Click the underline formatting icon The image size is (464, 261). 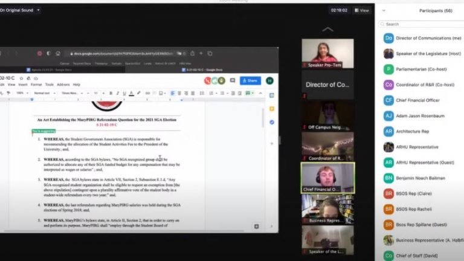(x=124, y=93)
